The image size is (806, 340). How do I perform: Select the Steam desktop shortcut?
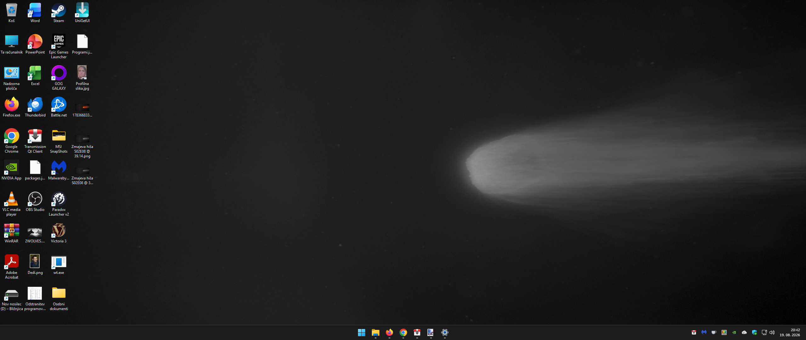pos(59,13)
